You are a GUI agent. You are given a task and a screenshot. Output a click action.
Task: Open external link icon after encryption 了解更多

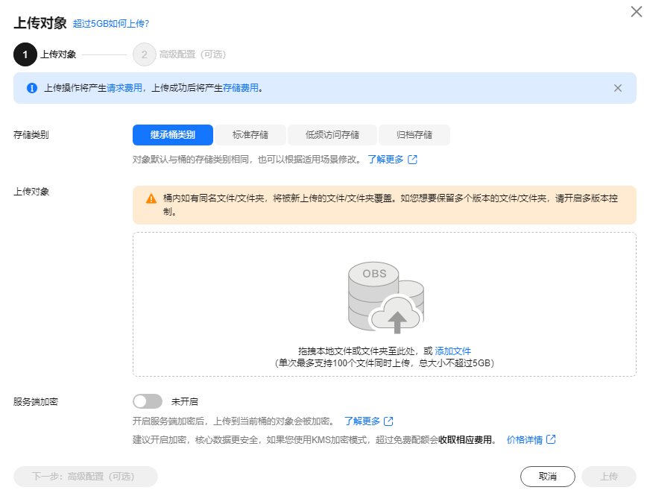(388, 421)
